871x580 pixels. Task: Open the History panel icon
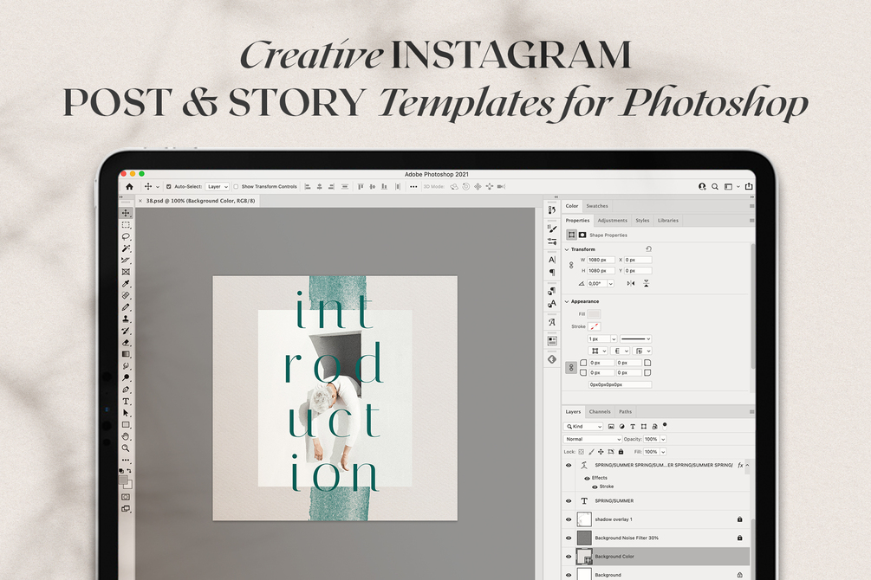(551, 209)
